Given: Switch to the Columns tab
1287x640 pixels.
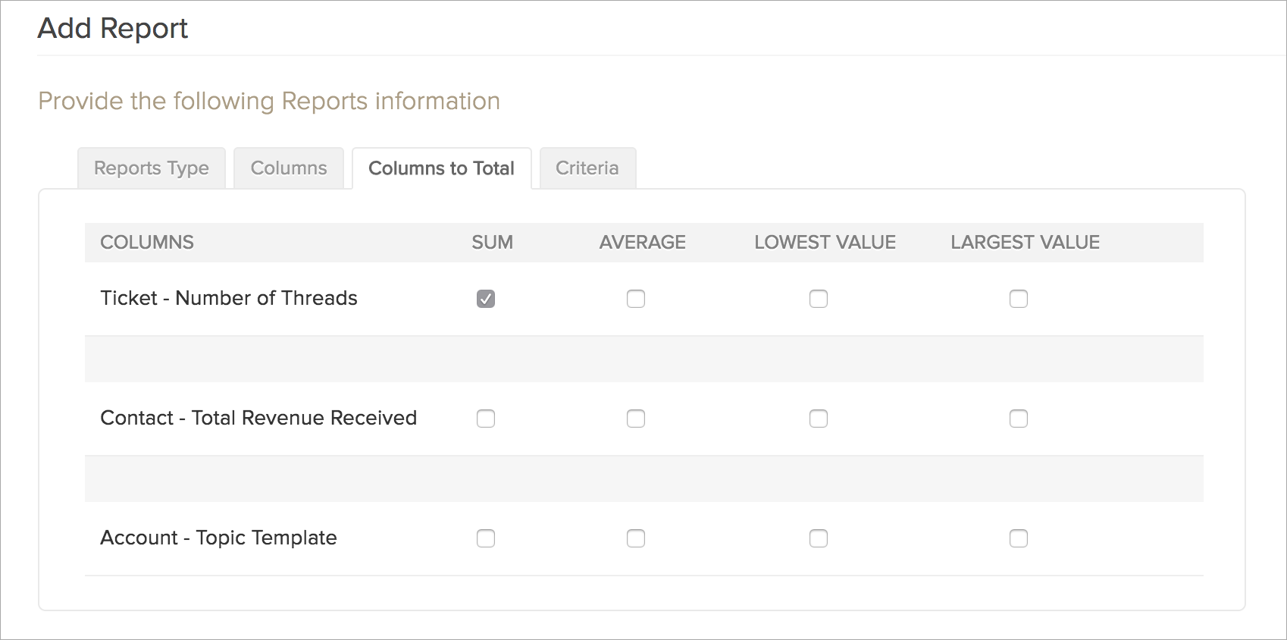Looking at the screenshot, I should click(289, 168).
